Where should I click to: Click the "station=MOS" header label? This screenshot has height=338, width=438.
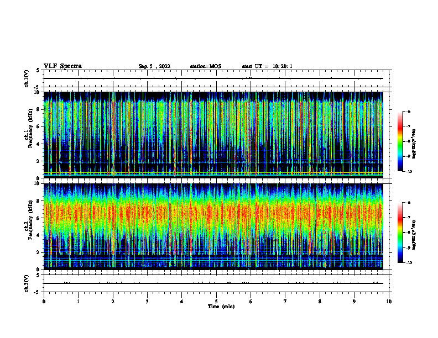point(206,66)
